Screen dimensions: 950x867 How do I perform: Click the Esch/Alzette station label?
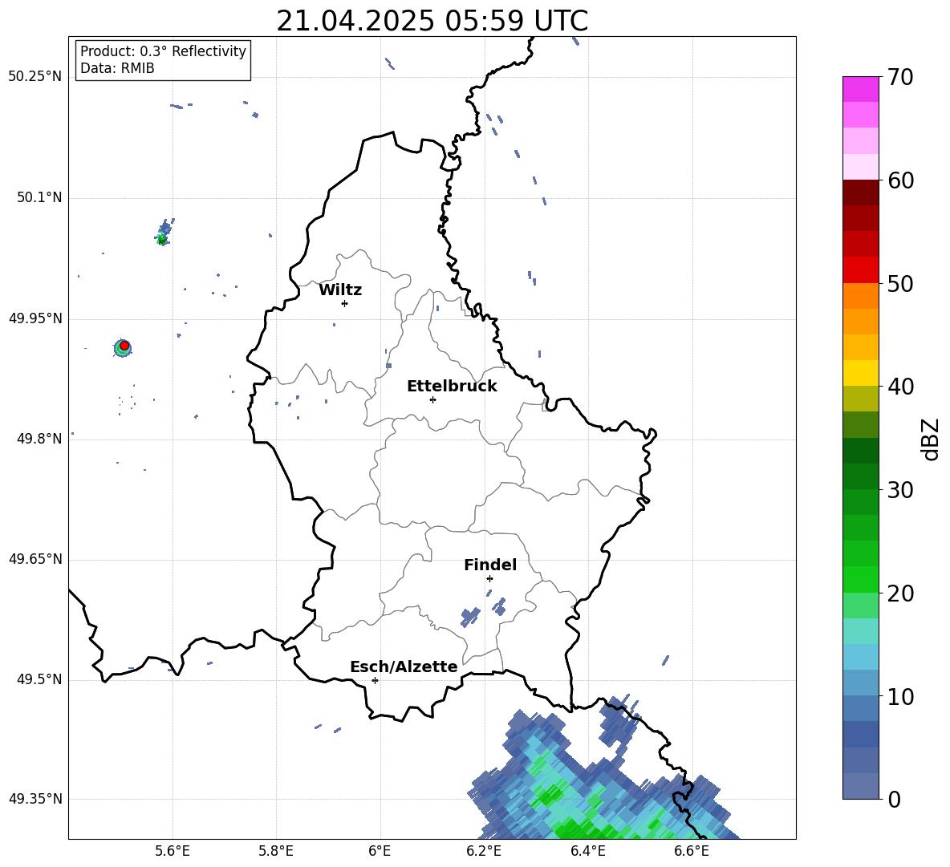pyautogui.click(x=404, y=666)
